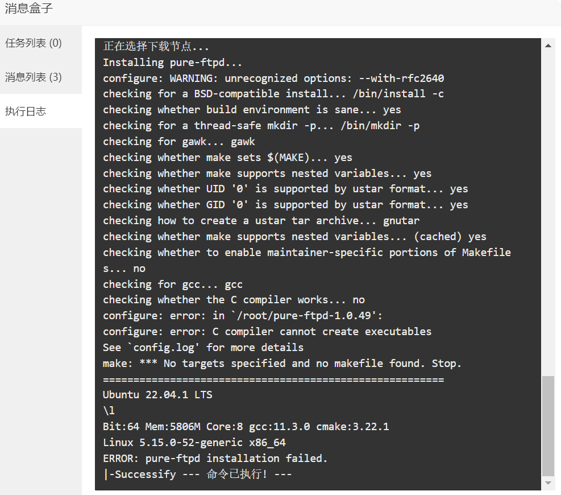Viewport: 561px width, 495px height.
Task: Click the 'Bit:64 Mem:5806M Core:8' system info line
Action: (x=246, y=427)
